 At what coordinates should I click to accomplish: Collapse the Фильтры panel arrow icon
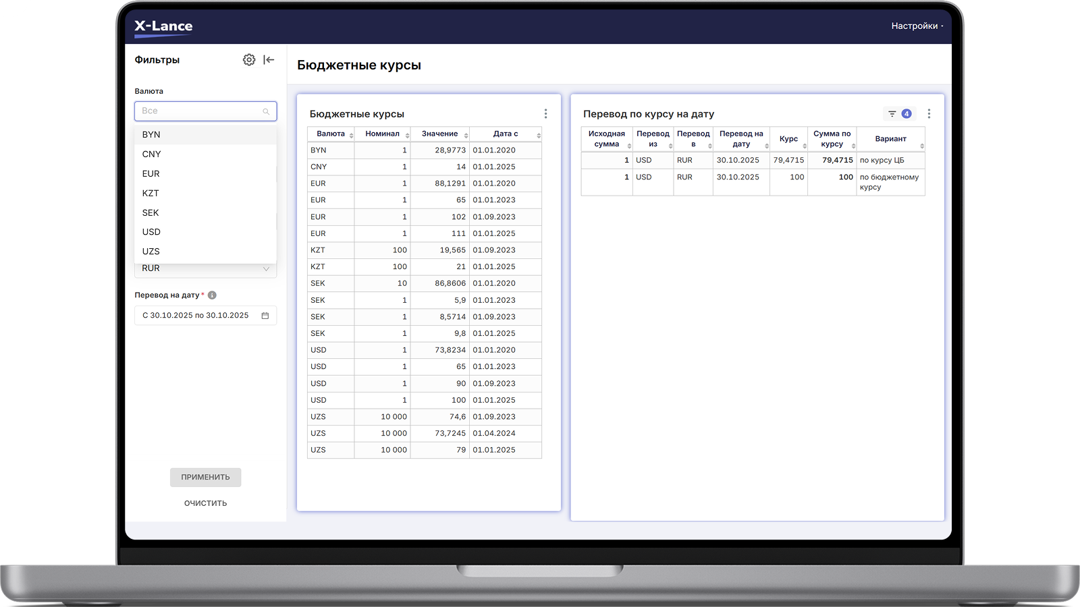pyautogui.click(x=269, y=60)
